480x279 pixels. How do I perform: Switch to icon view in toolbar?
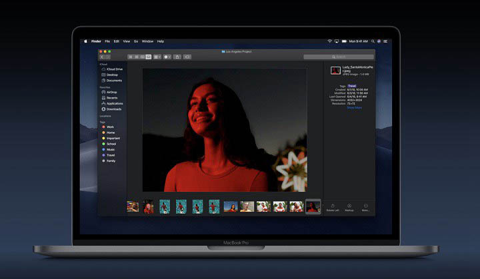[x=129, y=57]
